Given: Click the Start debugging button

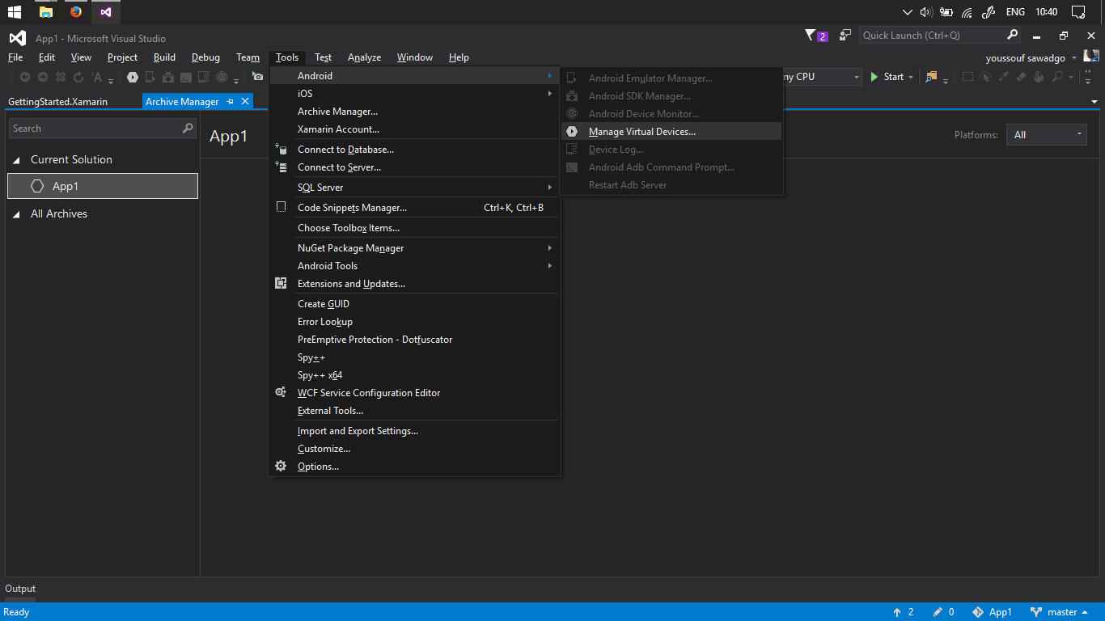Looking at the screenshot, I should click(887, 77).
